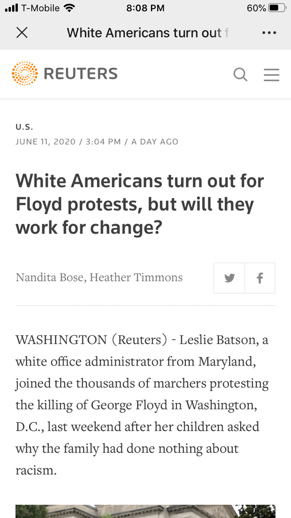The width and height of the screenshot is (291, 518).
Task: Close the in-app browser with the X
Action: [22, 33]
